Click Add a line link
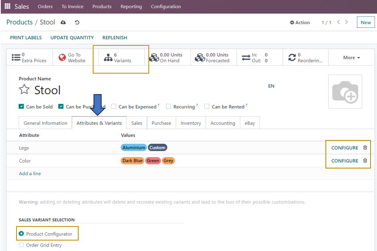Viewport: 377px width, 251px height. pos(30,173)
